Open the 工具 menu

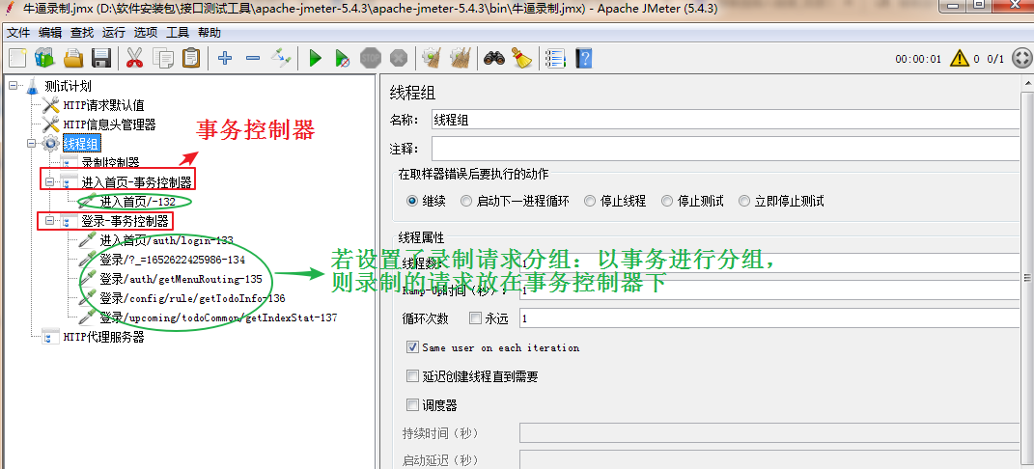178,32
